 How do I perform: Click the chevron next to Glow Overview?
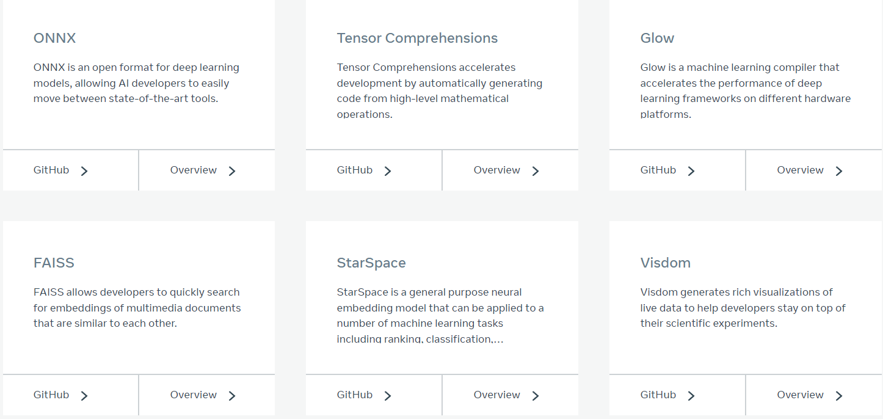click(x=839, y=171)
